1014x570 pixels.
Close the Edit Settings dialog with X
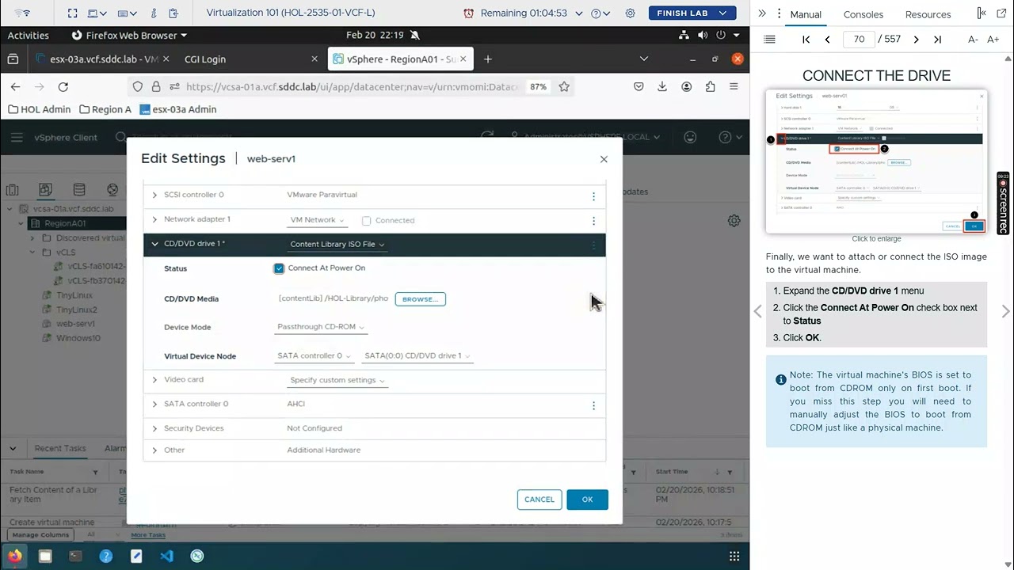pyautogui.click(x=604, y=159)
